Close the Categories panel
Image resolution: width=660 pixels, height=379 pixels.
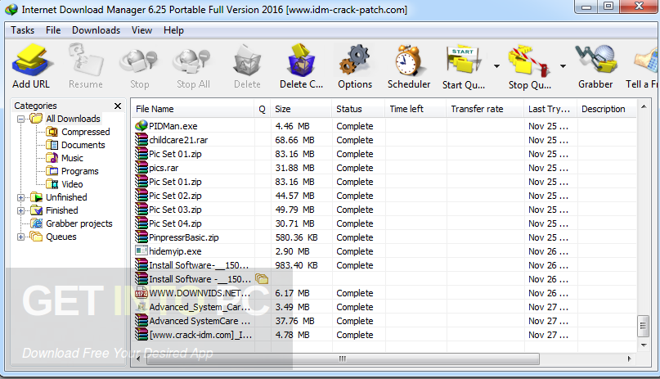[x=118, y=106]
